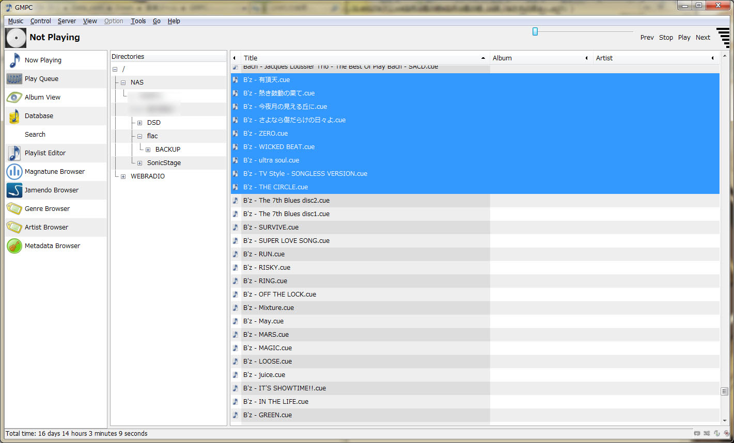Open the Tools menu
The image size is (734, 443).
(x=138, y=21)
